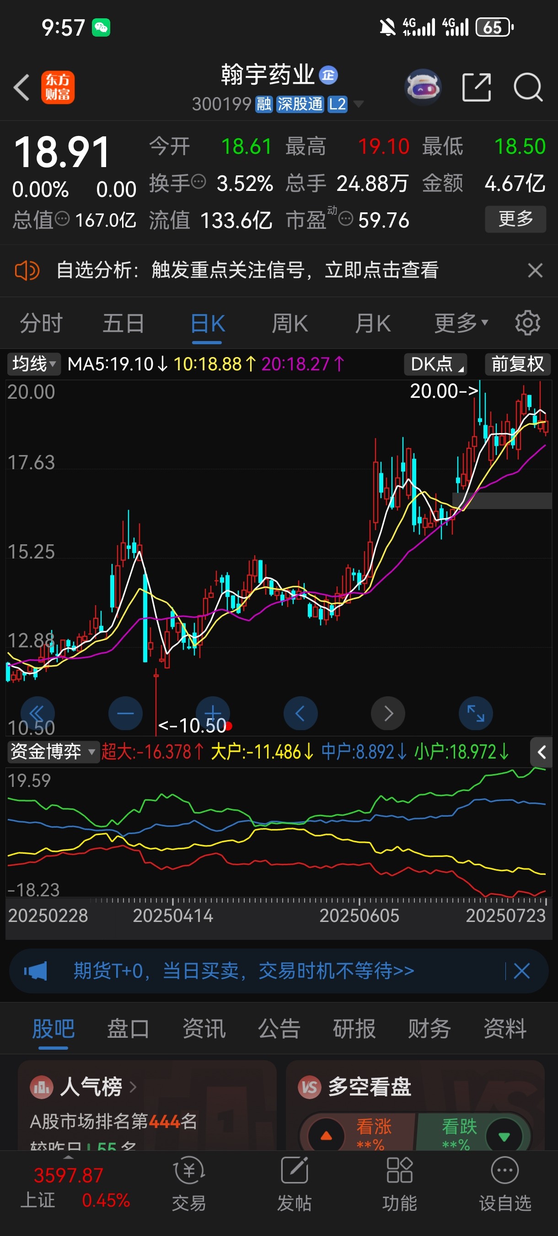Image resolution: width=558 pixels, height=1236 pixels.
Task: Tap the 10.50 low marker
Action: [192, 726]
